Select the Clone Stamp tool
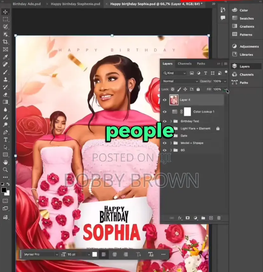 pyautogui.click(x=5, y=79)
